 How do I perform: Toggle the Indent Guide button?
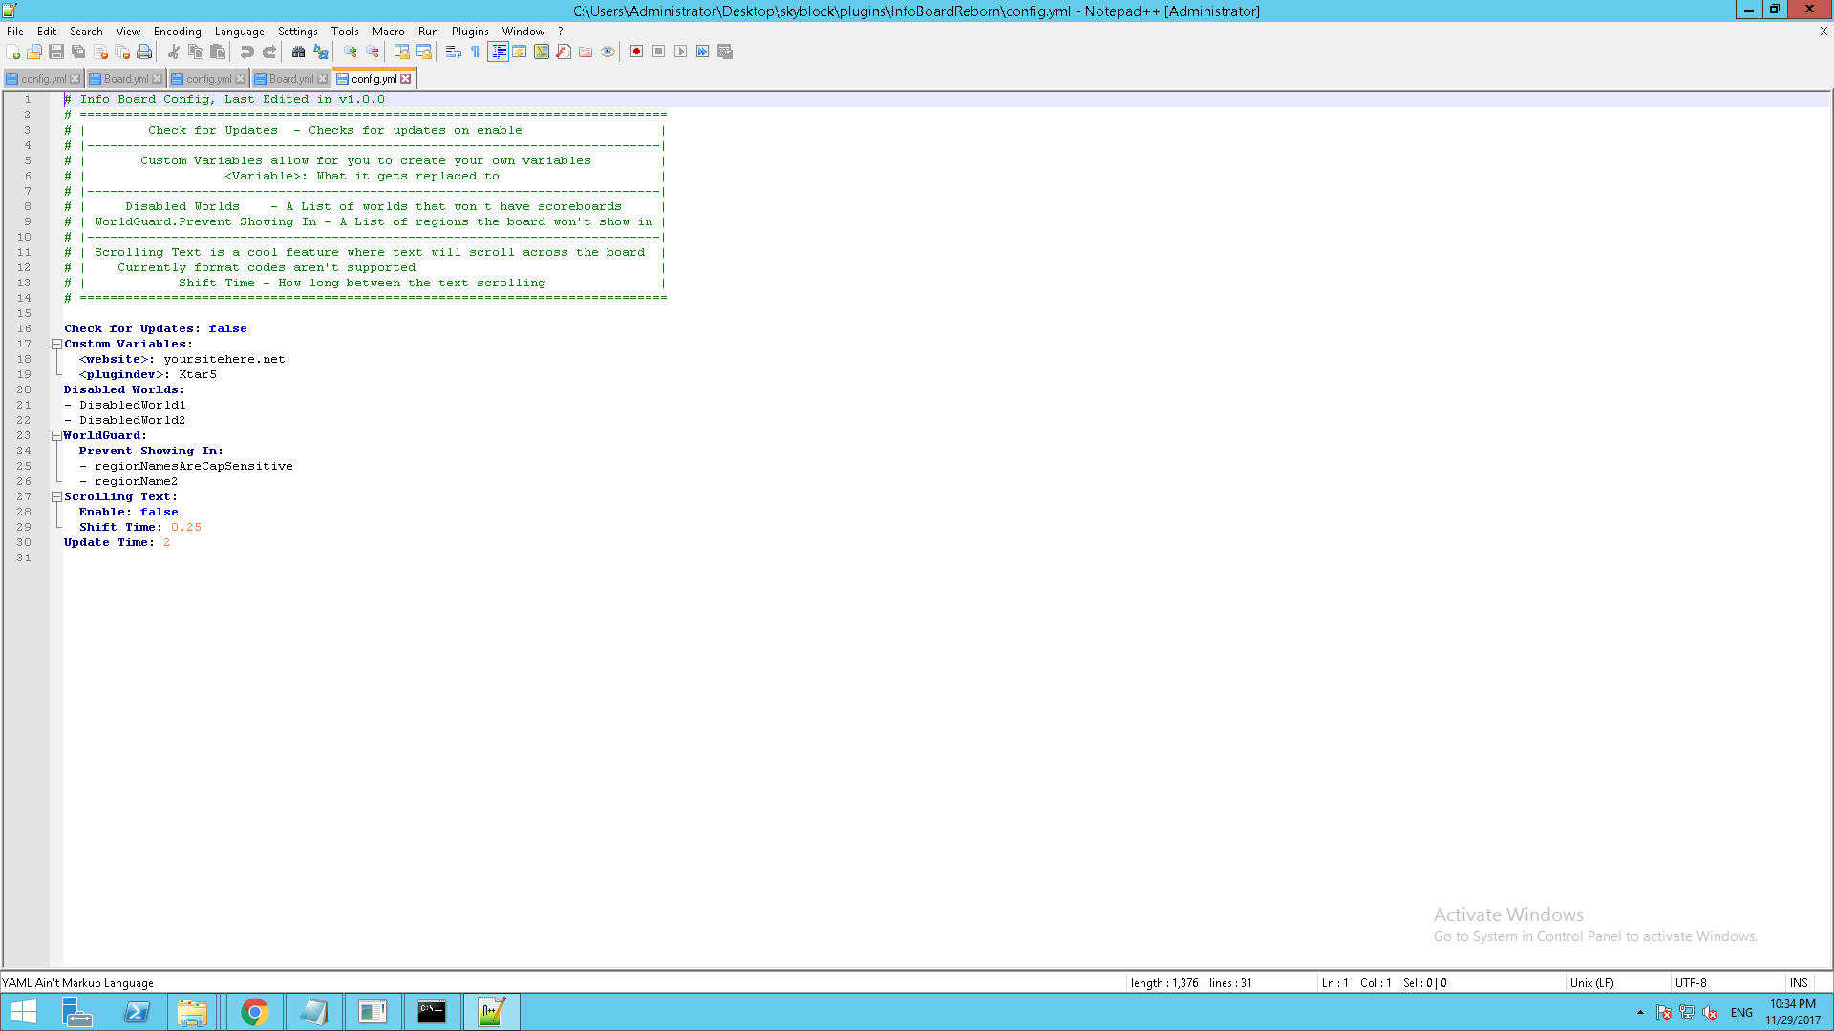(498, 52)
